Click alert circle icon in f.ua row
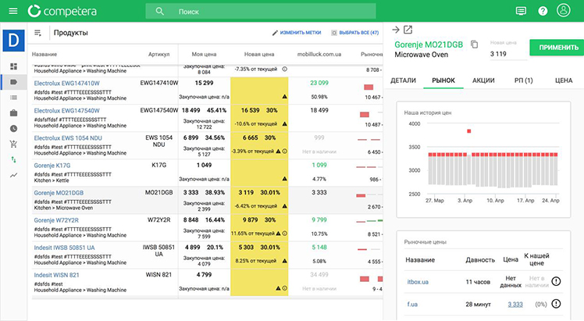The image size is (584, 321). (x=556, y=304)
